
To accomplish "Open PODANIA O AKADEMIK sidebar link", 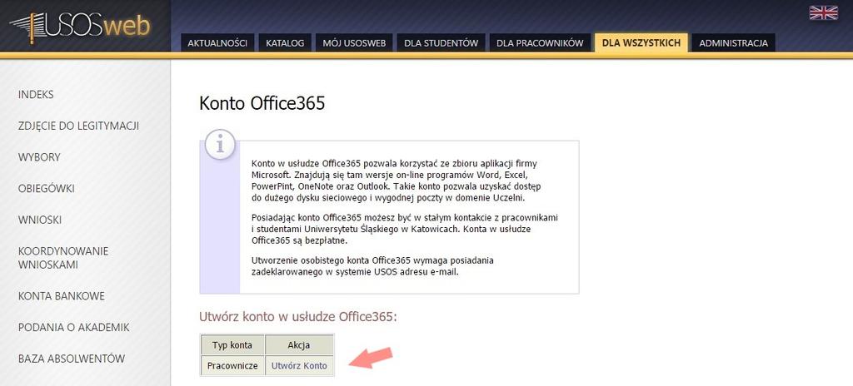I will [74, 328].
